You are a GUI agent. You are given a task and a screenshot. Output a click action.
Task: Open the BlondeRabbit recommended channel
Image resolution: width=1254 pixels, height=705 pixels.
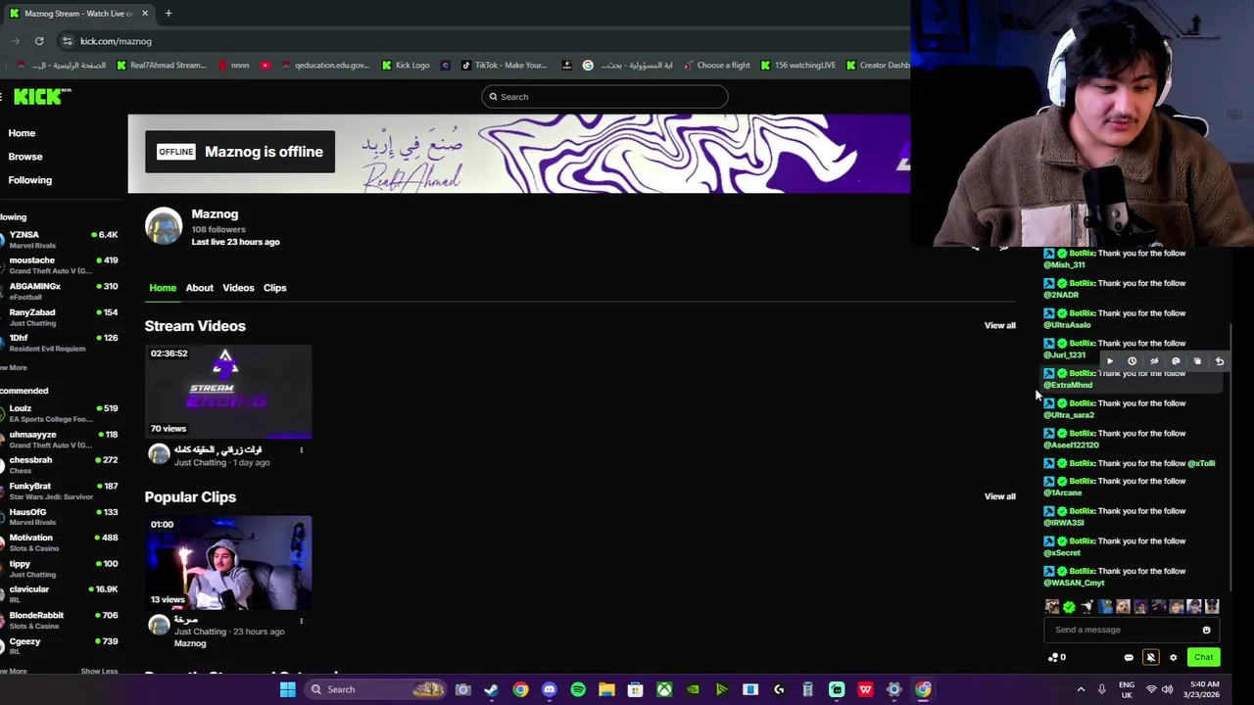(61, 620)
